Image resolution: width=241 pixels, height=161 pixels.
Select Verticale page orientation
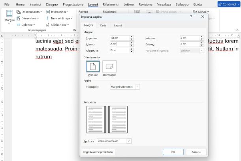point(93,68)
